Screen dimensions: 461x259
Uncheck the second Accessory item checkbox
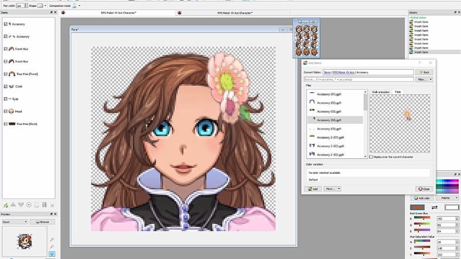(x=6, y=36)
